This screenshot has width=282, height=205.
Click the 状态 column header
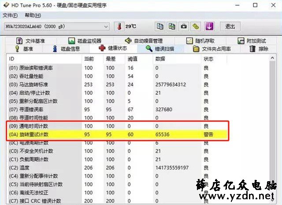214,59
